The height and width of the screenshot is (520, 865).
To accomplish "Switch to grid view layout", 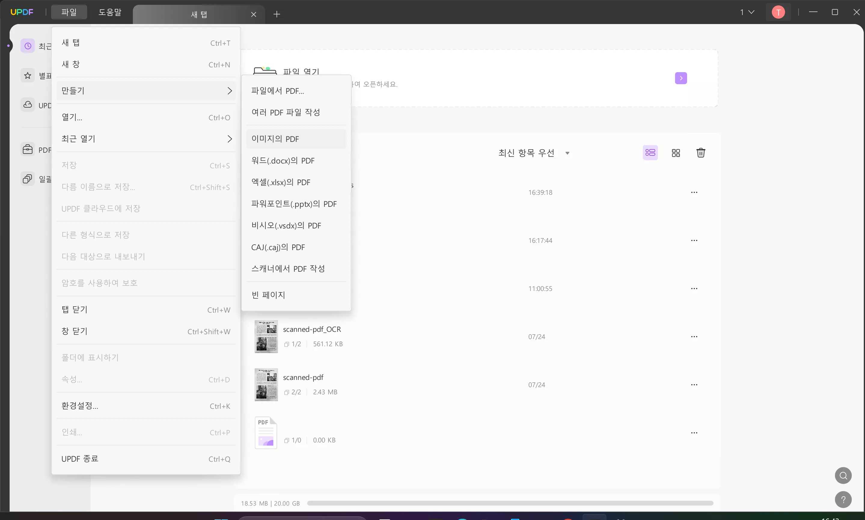I will [676, 153].
